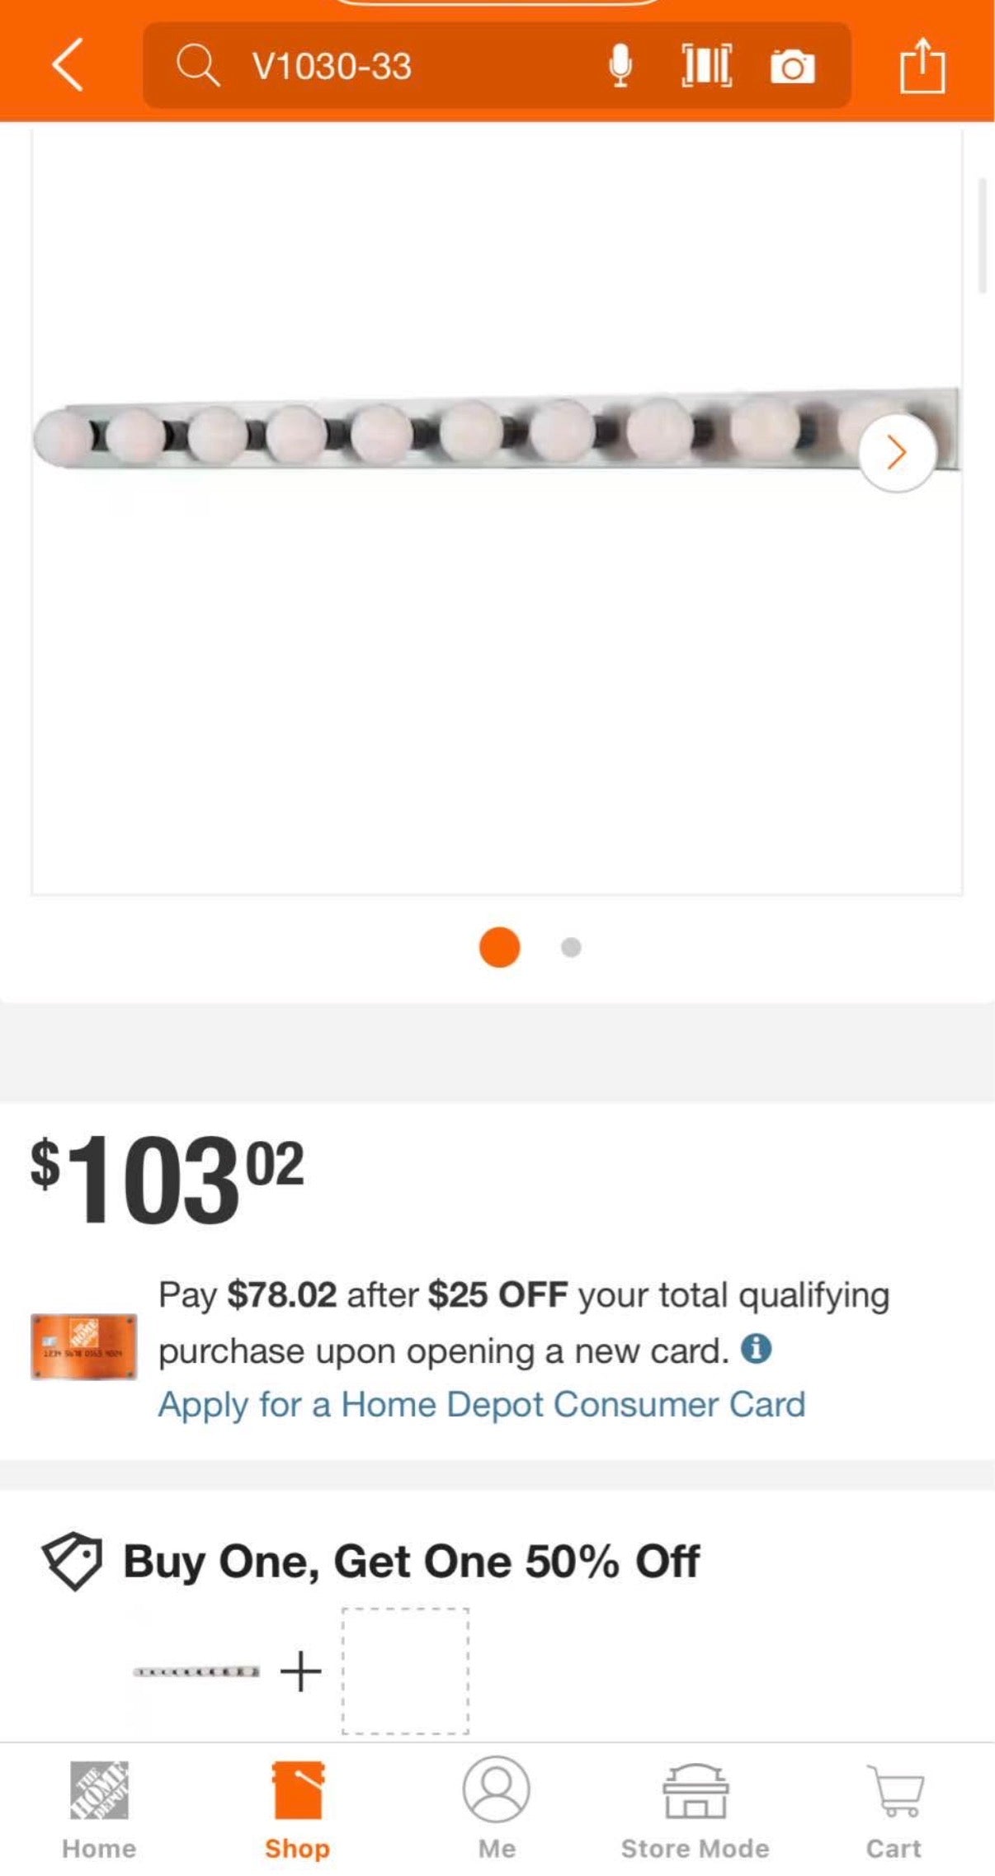Tap the Home Depot consumer card image
The image size is (995, 1876).
pyautogui.click(x=84, y=1346)
